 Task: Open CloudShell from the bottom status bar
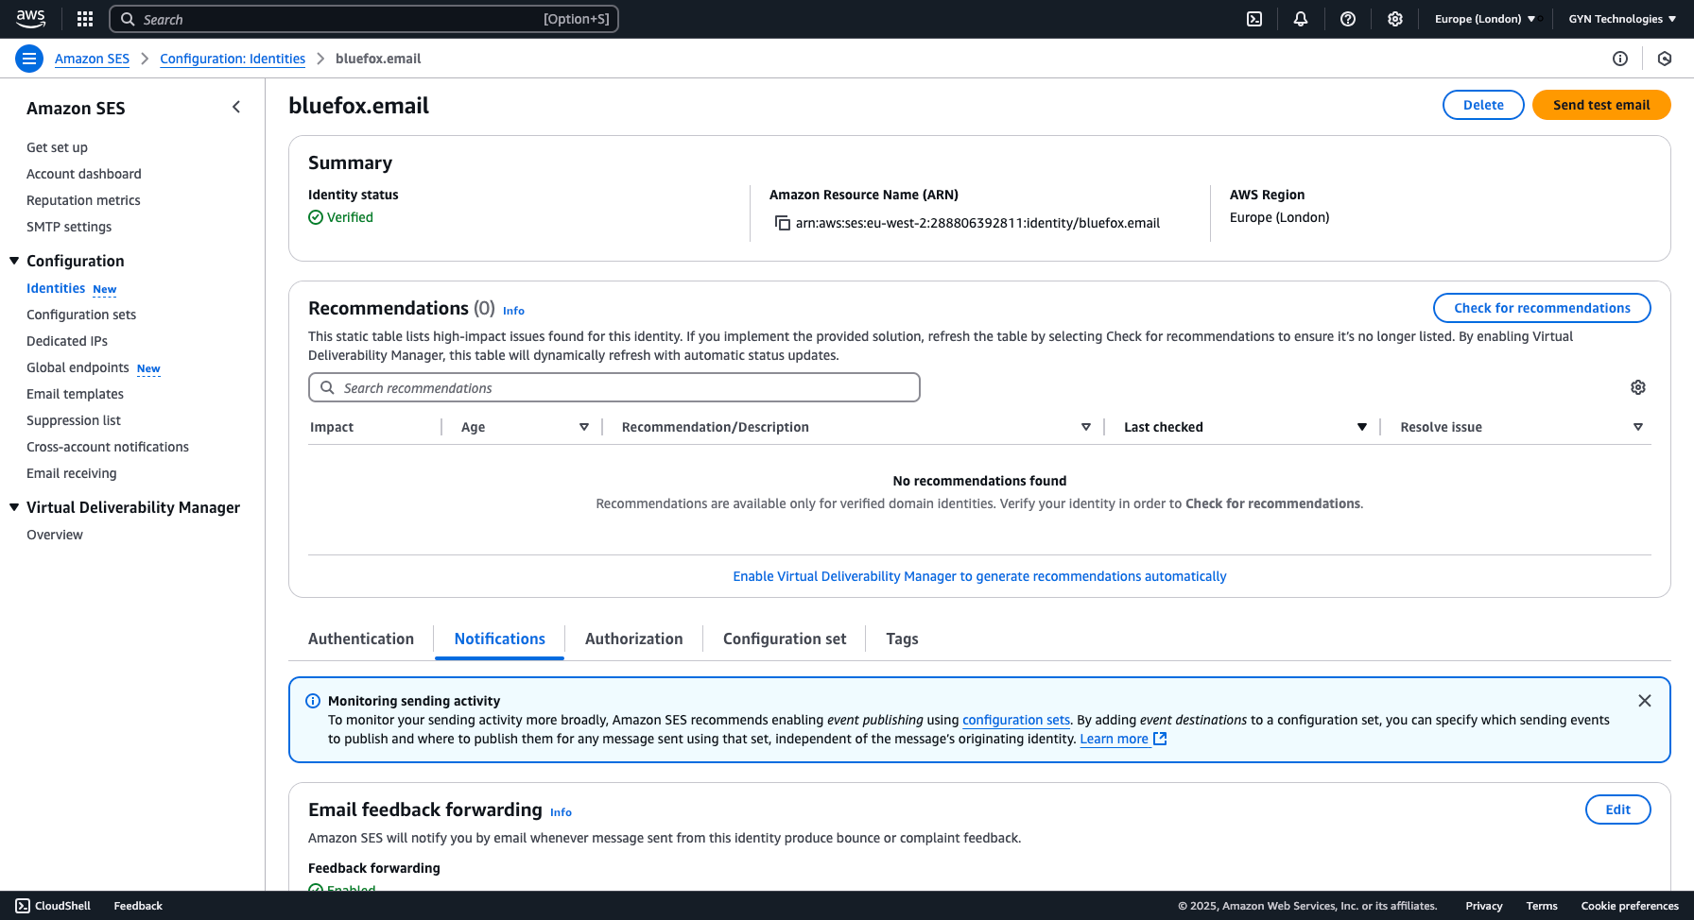tap(52, 905)
